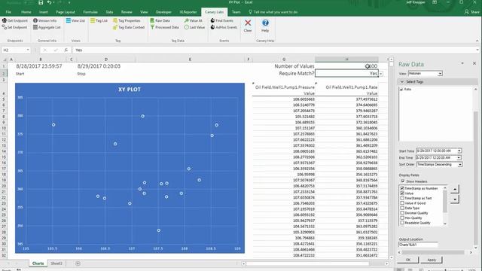The height and width of the screenshot is (271, 482).
Task: Open the Sort Order dropdown
Action: [460, 165]
